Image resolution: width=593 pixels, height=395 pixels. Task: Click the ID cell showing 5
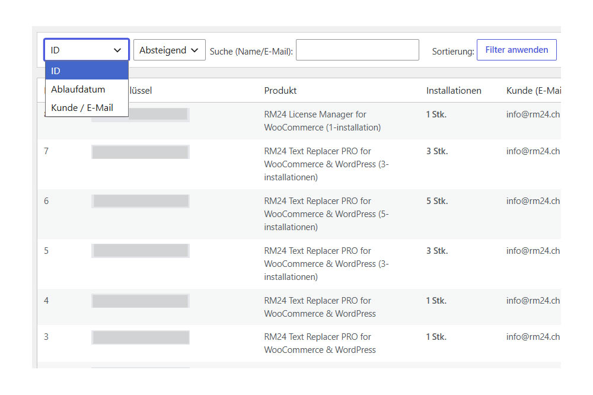coord(46,250)
